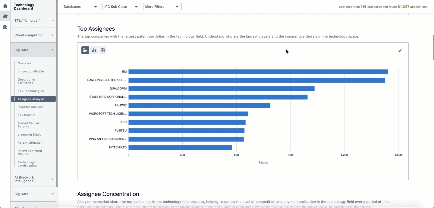
Task: Expand the AI (Network intelligence) section
Action: tap(33, 179)
